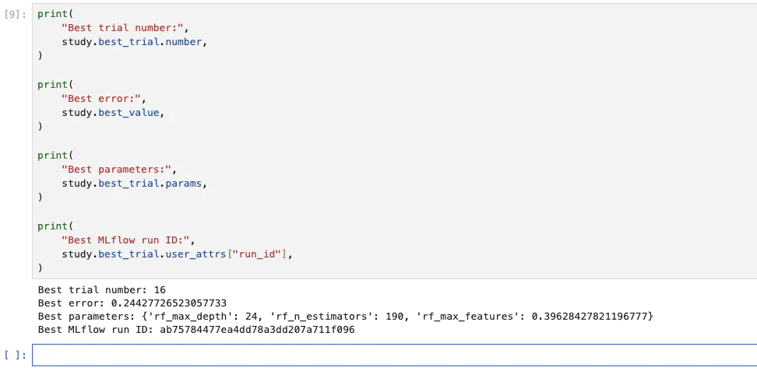Image resolution: width=757 pixels, height=371 pixels.
Task: Click the last print( statement in the cell
Action: [x=55, y=226]
